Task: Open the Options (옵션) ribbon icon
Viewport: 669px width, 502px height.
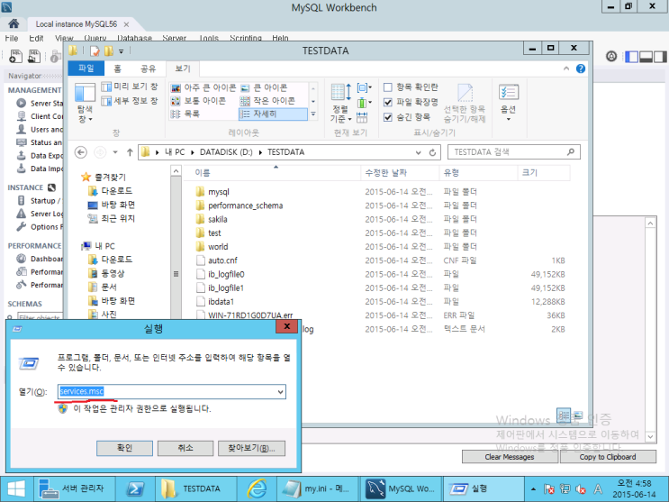Action: tap(509, 96)
